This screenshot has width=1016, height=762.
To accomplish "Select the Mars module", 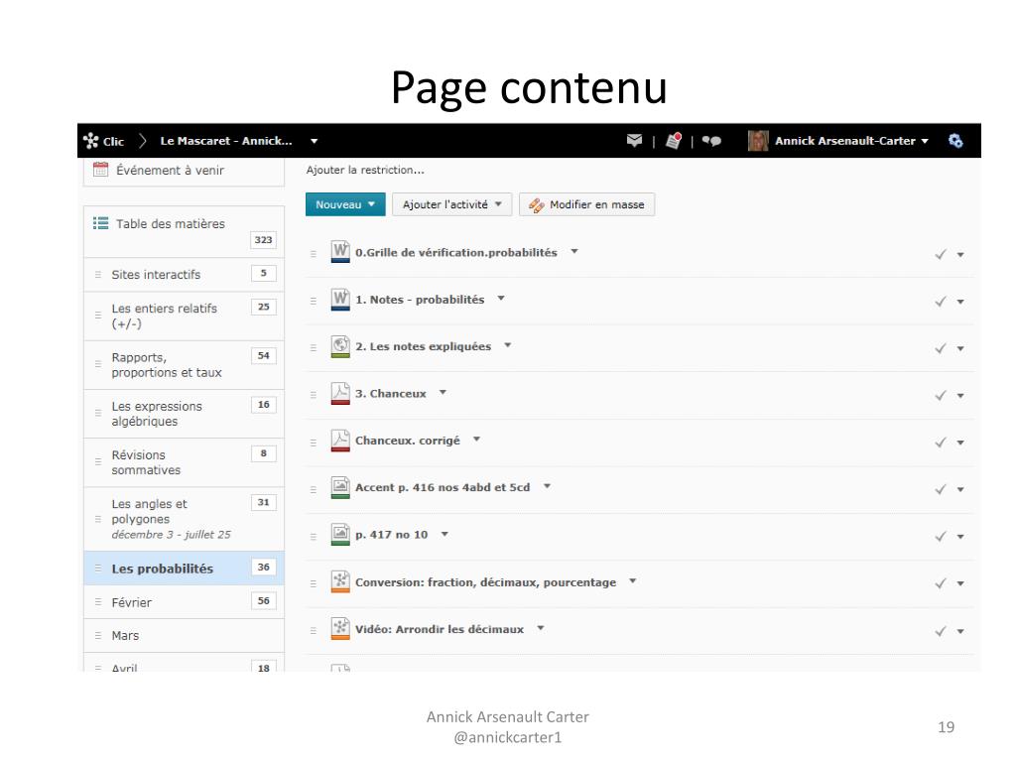I will pos(184,636).
